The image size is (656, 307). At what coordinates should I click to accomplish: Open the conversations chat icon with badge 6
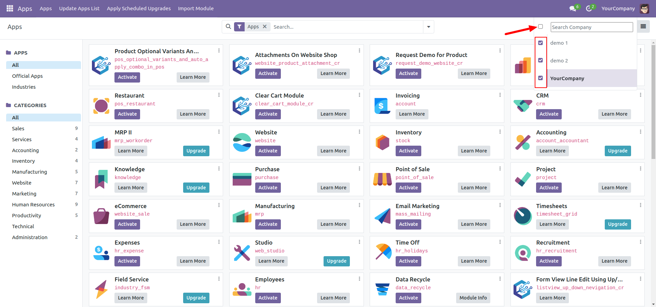pyautogui.click(x=573, y=9)
